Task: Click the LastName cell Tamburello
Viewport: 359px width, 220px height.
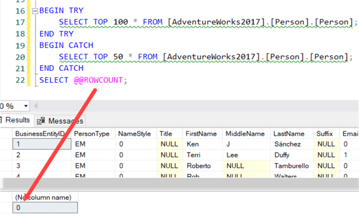Action: click(291, 166)
